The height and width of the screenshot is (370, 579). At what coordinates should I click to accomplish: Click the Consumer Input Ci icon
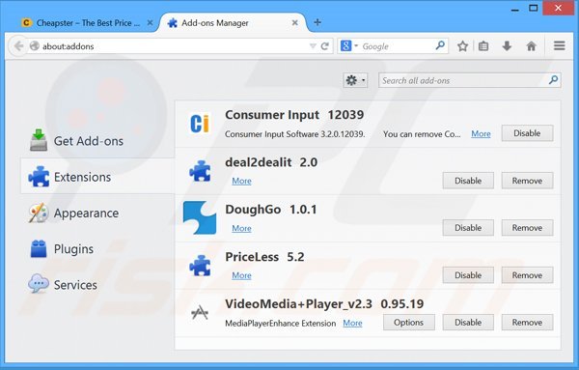[x=200, y=124]
